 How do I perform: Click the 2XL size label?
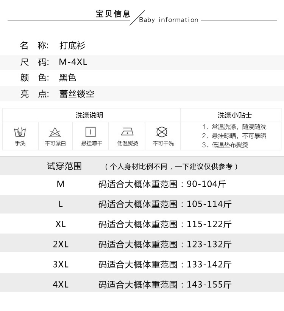[61, 244]
